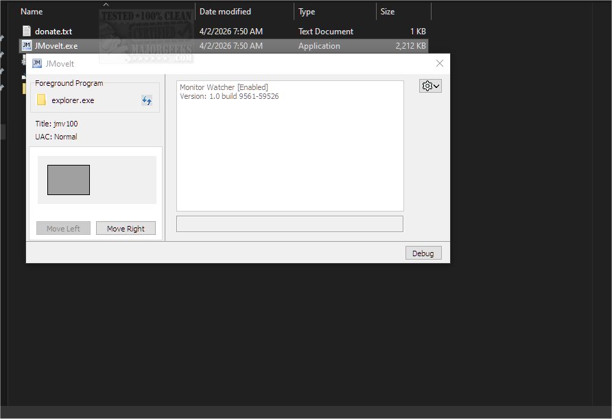Sort Explorer files by Type column
The height and width of the screenshot is (419, 612).
335,12
